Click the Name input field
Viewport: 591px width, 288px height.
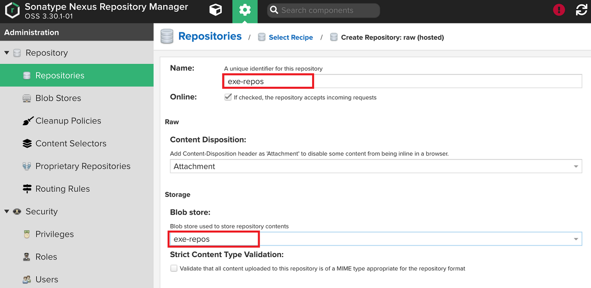pyautogui.click(x=403, y=81)
